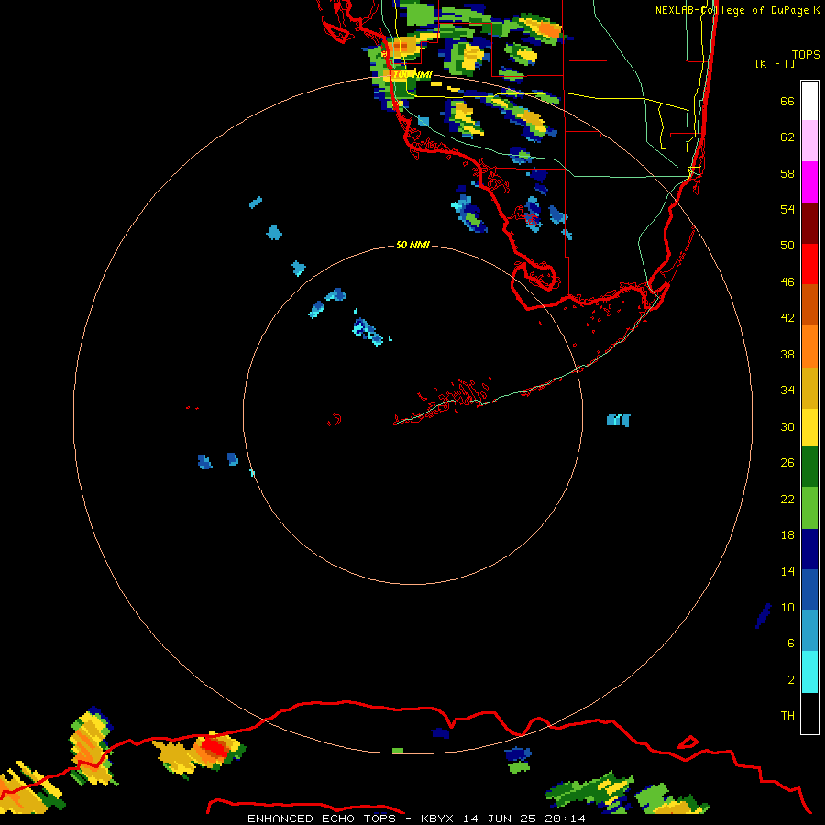Click the bright yellow legend swatch
The height and width of the screenshot is (825, 825).
[x=809, y=427]
